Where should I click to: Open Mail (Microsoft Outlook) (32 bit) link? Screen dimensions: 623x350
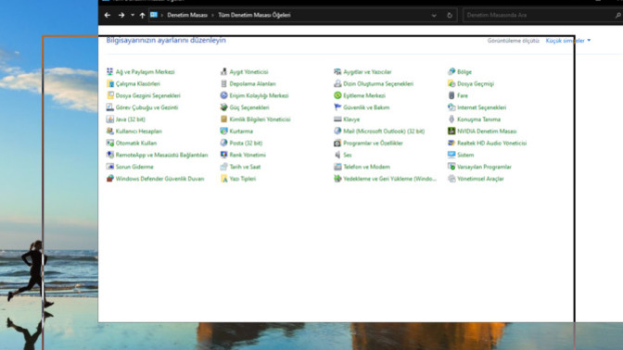click(x=384, y=131)
